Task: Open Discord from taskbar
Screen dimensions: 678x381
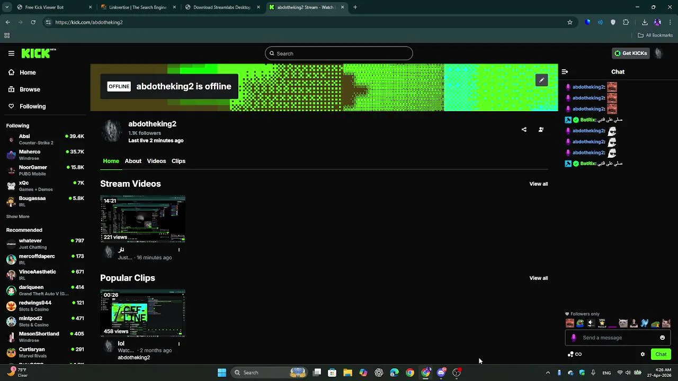Action: click(x=441, y=373)
